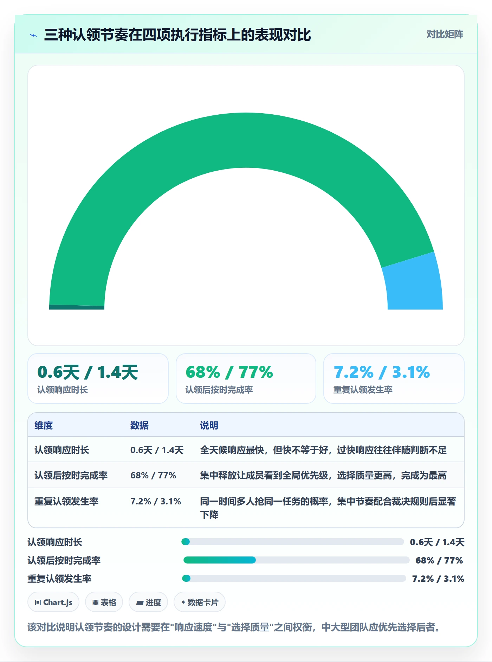
Task: Click the 0.6天 / 1.4天 value after the progress bar
Action: 437,542
